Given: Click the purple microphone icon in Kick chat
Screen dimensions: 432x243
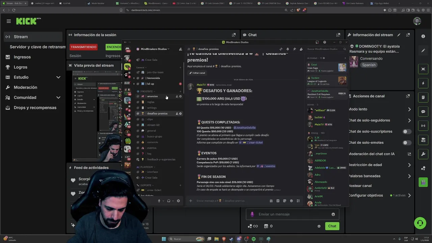Looking at the screenshot, I should [x=252, y=214].
